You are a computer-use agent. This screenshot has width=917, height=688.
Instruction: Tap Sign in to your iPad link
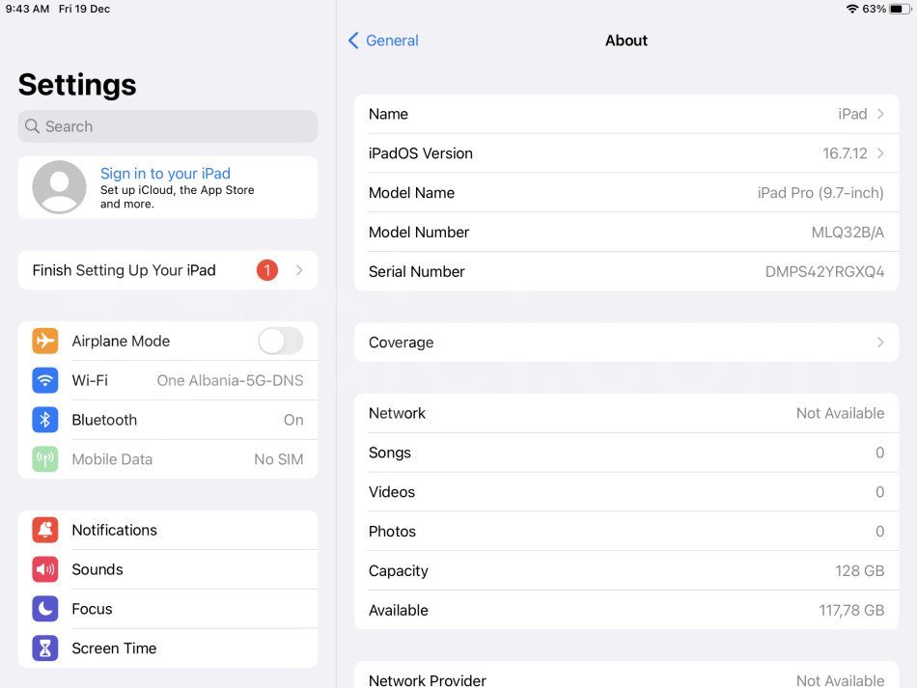point(165,174)
